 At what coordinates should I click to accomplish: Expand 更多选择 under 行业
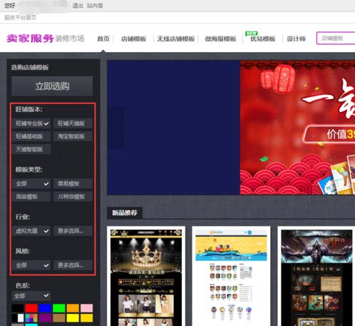[73, 231]
